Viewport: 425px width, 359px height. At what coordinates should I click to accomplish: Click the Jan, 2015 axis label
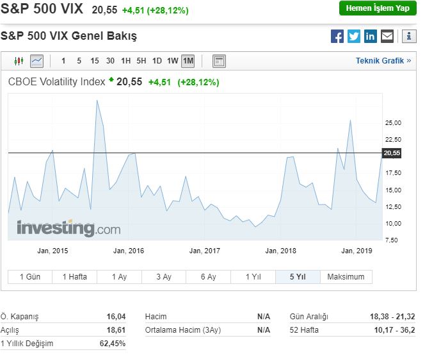[x=52, y=251]
